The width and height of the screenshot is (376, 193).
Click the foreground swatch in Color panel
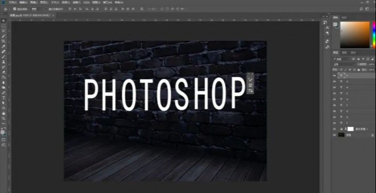tap(335, 24)
